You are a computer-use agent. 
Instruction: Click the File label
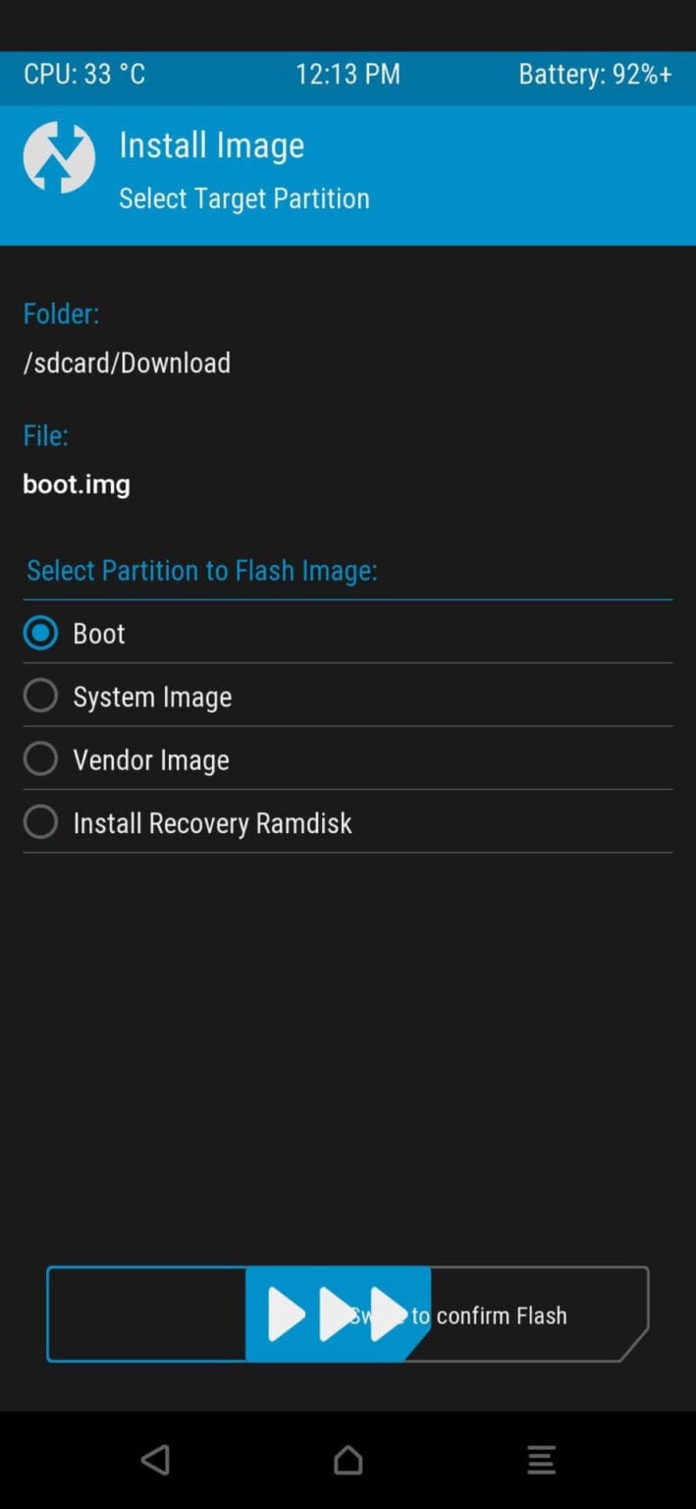point(44,435)
